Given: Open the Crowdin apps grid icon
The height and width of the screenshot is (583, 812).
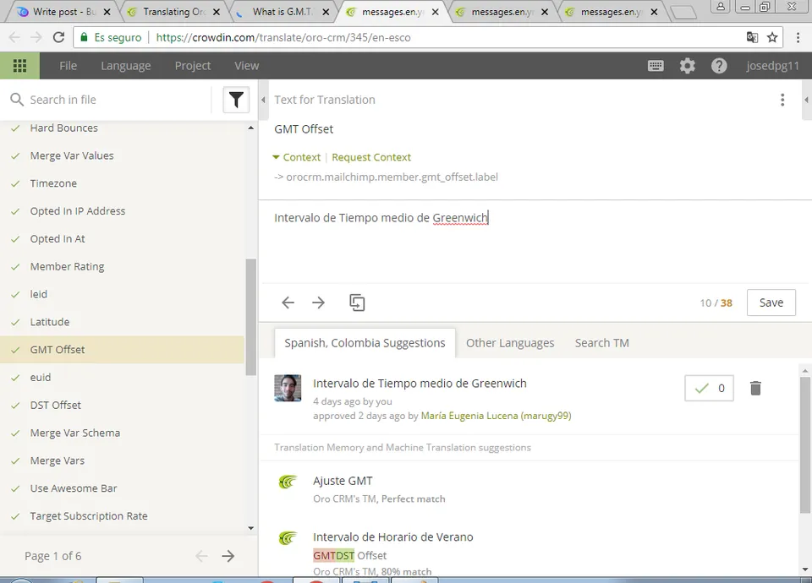Looking at the screenshot, I should point(19,66).
